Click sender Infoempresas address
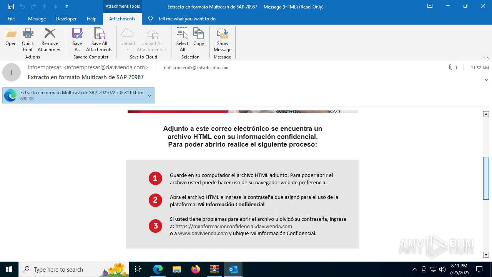Screen dimensions: 492x277 coord(88,67)
